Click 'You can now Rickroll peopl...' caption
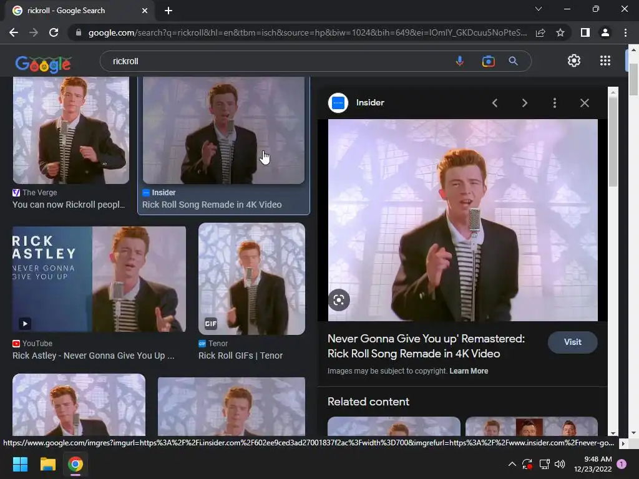Image resolution: width=639 pixels, height=479 pixels. click(69, 205)
